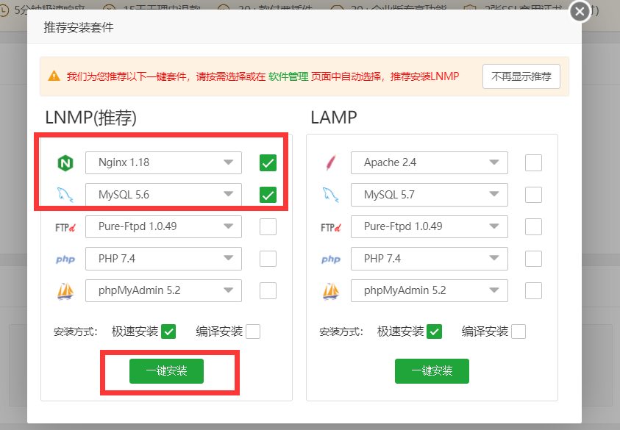Check the LNMP PHP 7.4 checkbox
Viewport: 620px width, 430px height.
pos(268,259)
